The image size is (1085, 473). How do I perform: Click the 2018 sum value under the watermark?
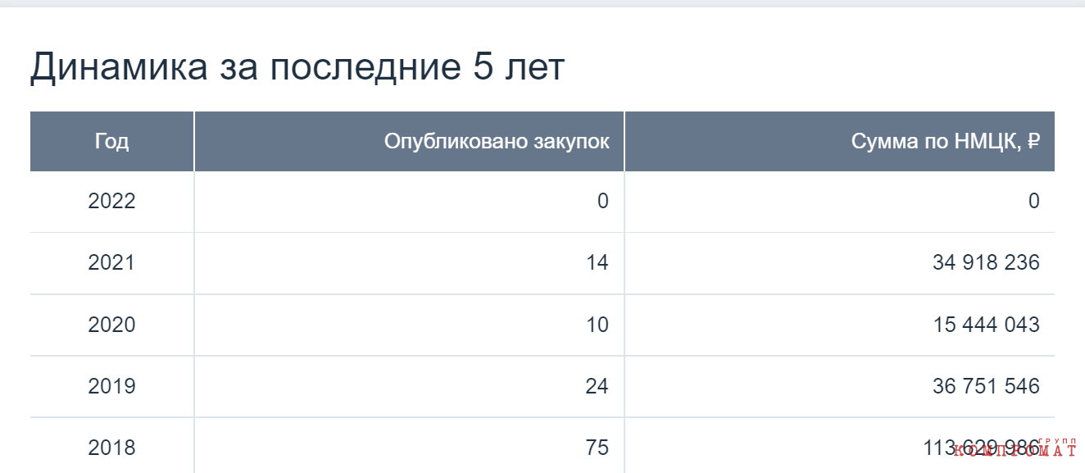point(982,448)
